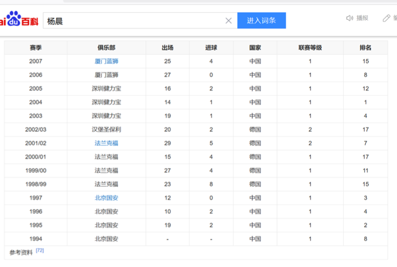
Task: Click ranking 11 in the 1999/00 row
Action: pyautogui.click(x=366, y=171)
